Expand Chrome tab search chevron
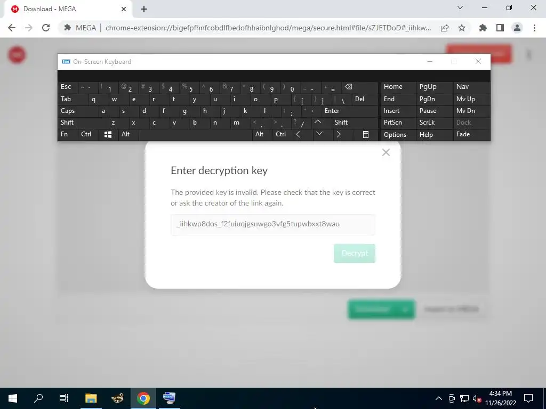This screenshot has height=409, width=546. pos(460,7)
